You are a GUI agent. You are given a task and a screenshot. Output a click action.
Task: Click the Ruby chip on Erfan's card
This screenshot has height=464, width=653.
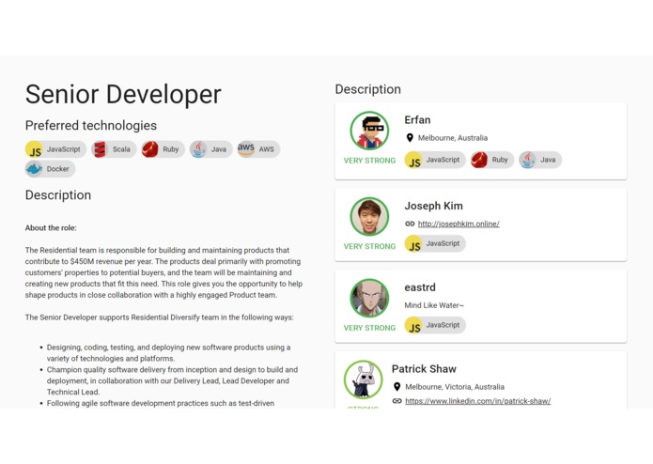[x=492, y=160]
